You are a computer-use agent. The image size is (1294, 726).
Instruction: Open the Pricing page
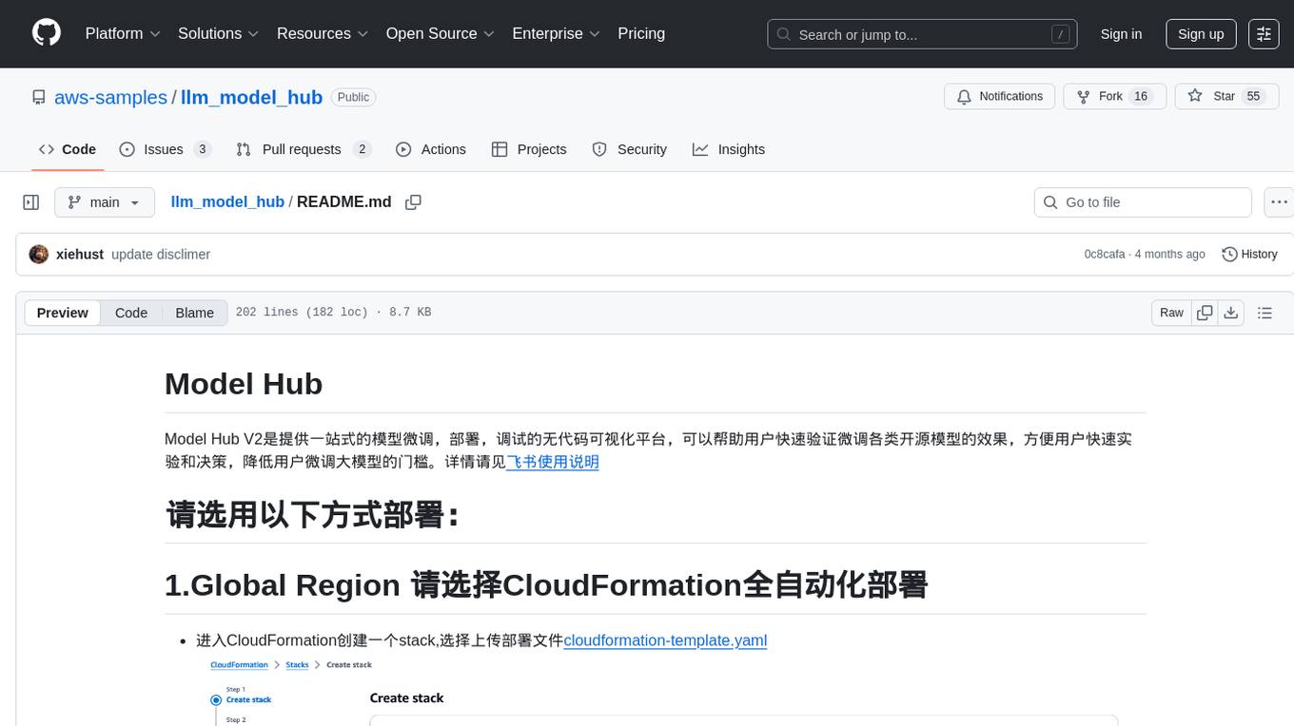pyautogui.click(x=641, y=33)
